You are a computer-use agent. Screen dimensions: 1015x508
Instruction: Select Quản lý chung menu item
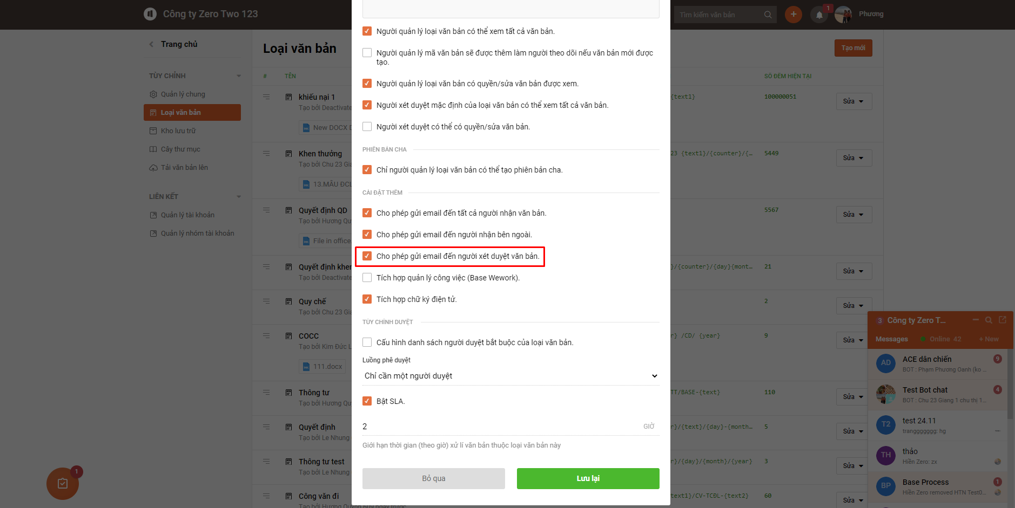[x=183, y=94]
